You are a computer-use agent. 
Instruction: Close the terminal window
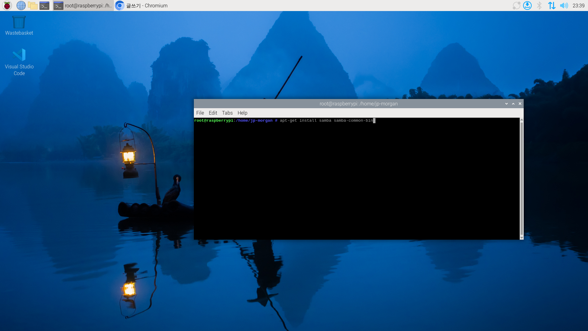(x=520, y=104)
